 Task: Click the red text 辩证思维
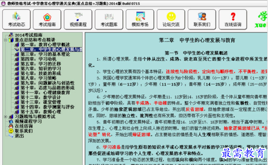[141, 135]
